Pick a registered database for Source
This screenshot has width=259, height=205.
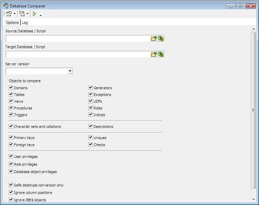[160, 38]
